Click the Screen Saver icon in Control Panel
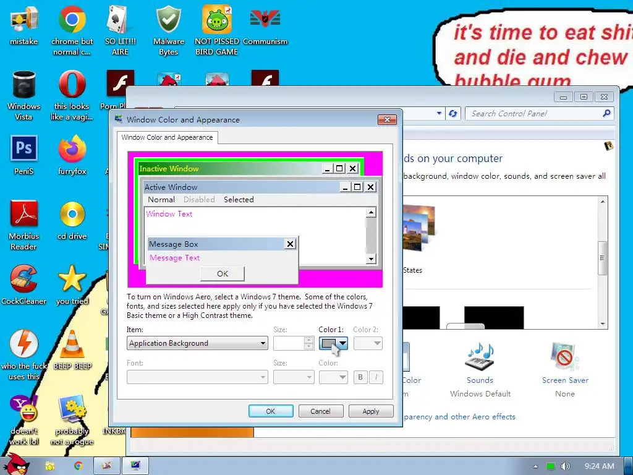The width and height of the screenshot is (633, 475). pyautogui.click(x=565, y=357)
